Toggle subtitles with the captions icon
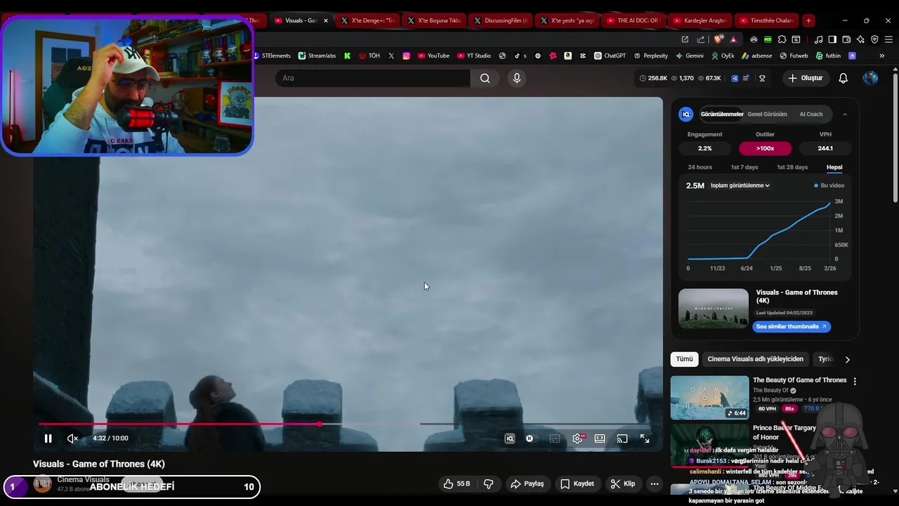The image size is (899, 506). click(555, 439)
